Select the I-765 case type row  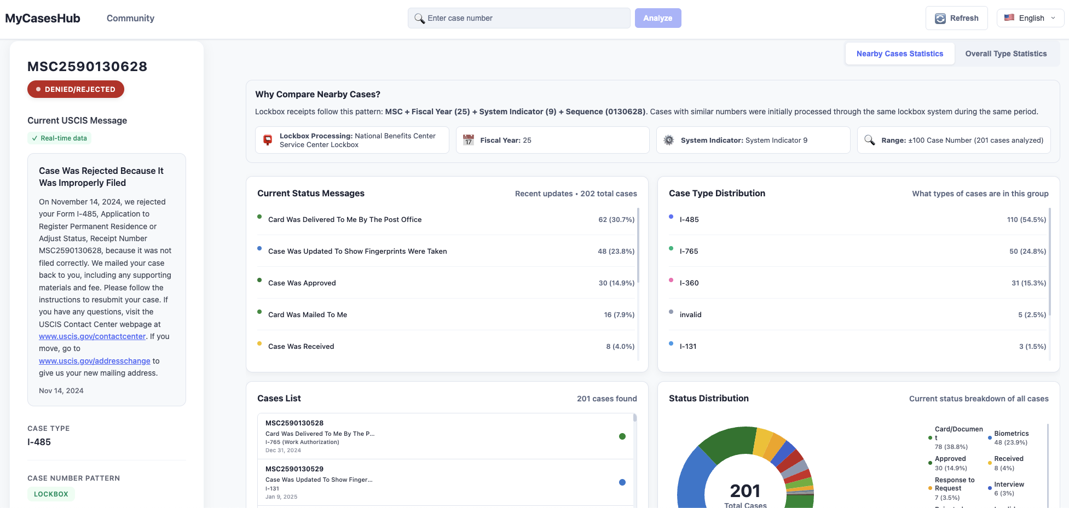pos(857,251)
